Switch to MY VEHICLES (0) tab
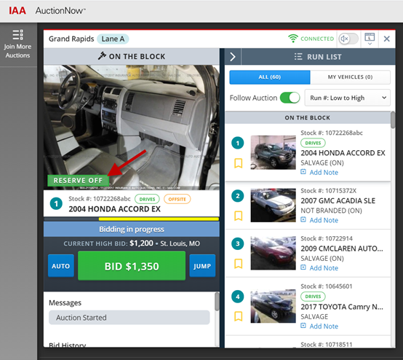Image resolution: width=403 pixels, height=360 pixels. coord(350,77)
